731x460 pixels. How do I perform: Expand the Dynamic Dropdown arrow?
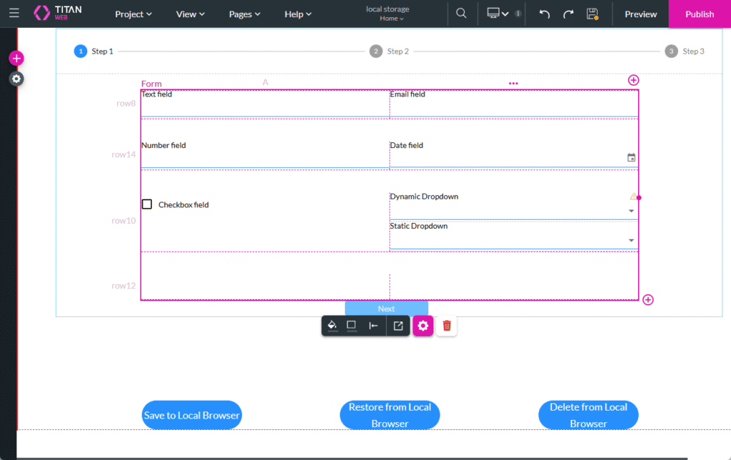point(631,211)
